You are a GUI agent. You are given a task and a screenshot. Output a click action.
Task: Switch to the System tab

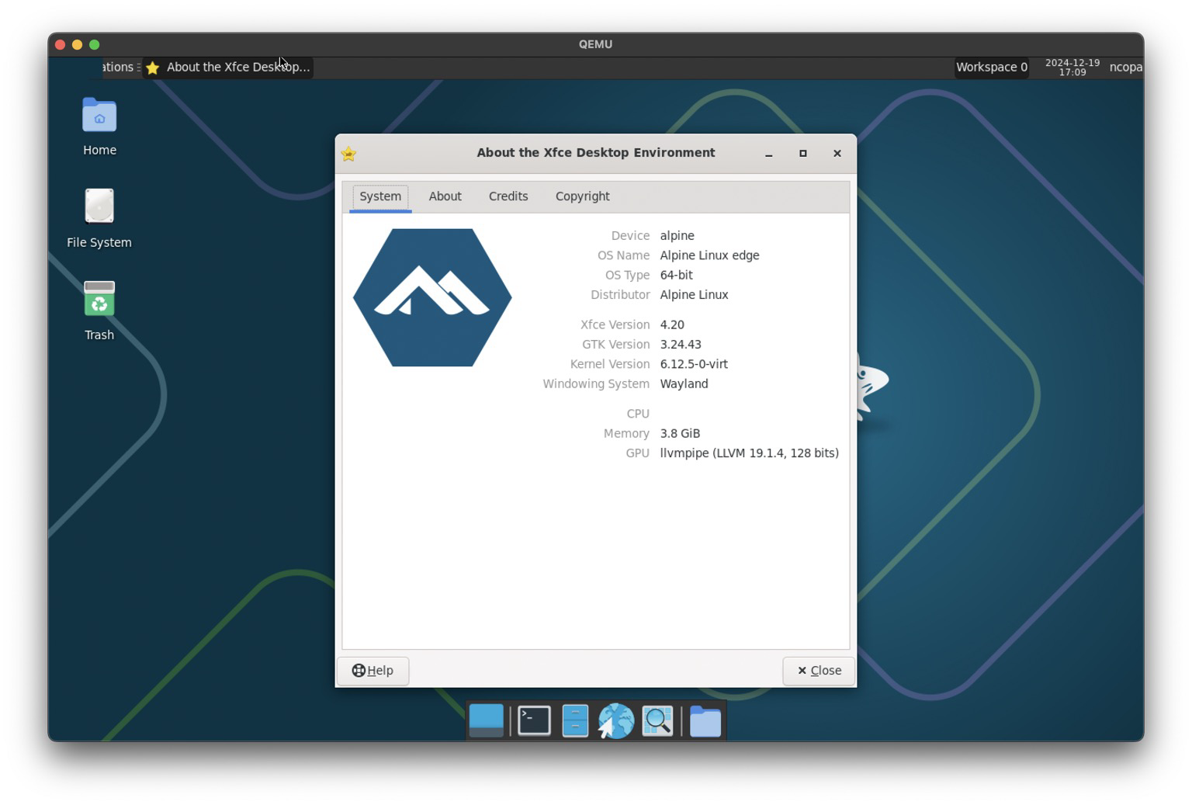click(x=380, y=196)
